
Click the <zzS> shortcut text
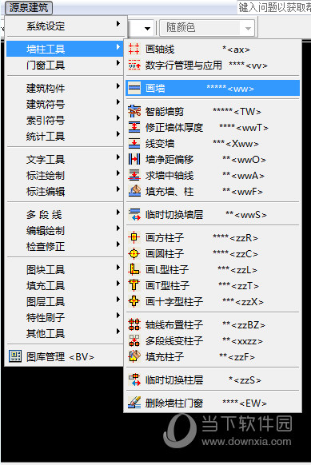coord(248,380)
